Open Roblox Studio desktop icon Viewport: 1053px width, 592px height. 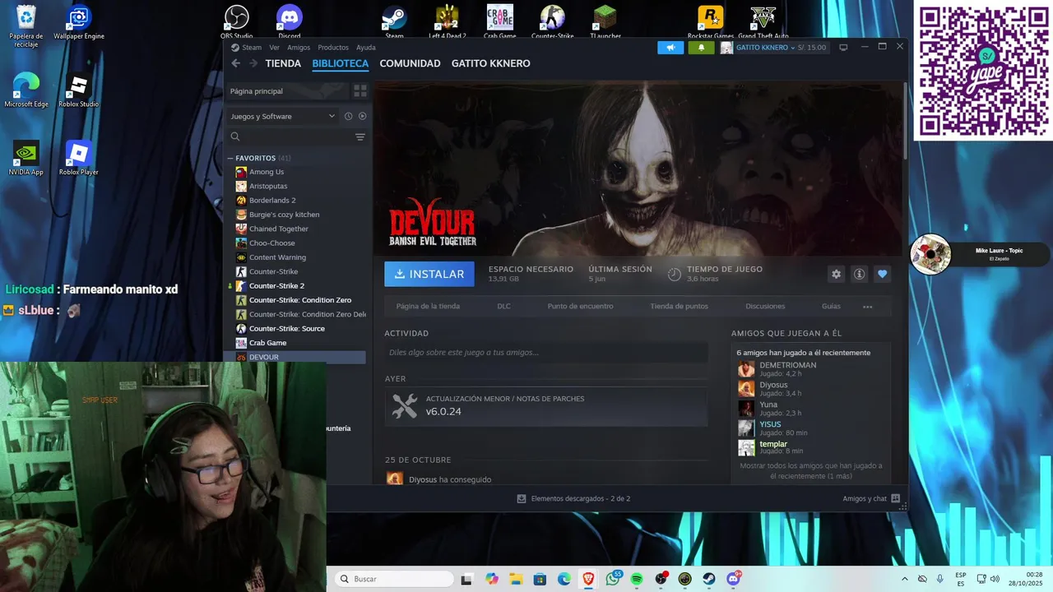coord(78,91)
